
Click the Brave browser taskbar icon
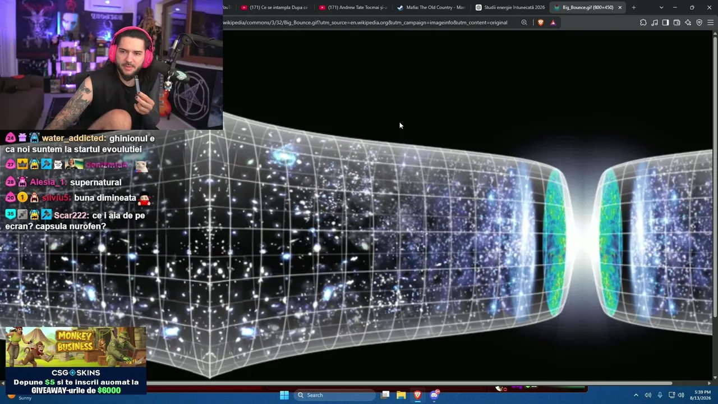pyautogui.click(x=417, y=395)
